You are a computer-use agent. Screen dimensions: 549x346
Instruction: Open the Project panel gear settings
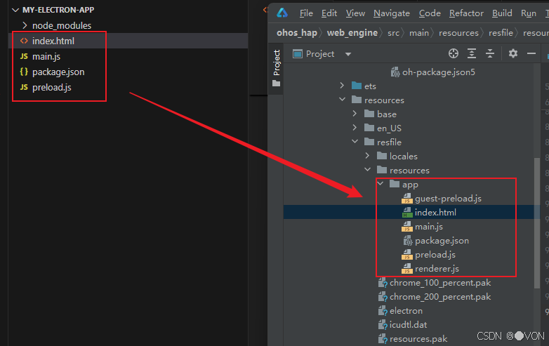coord(513,53)
